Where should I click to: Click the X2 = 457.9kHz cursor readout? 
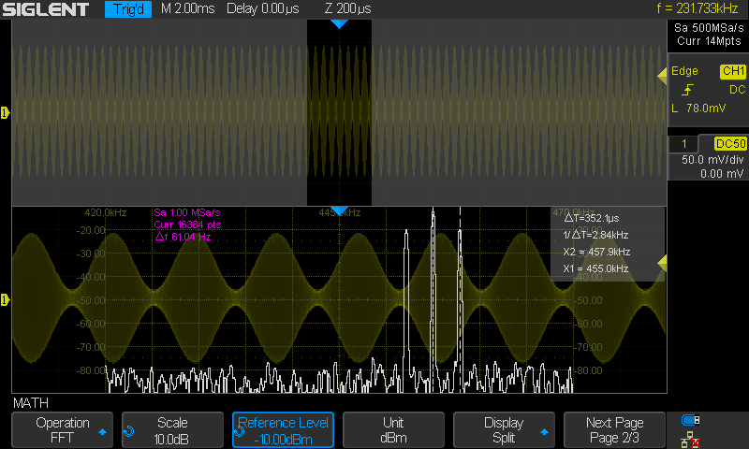[596, 252]
